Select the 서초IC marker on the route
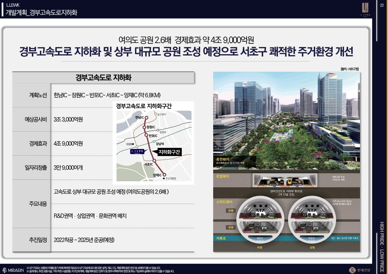388x274 pixels. pos(155,161)
